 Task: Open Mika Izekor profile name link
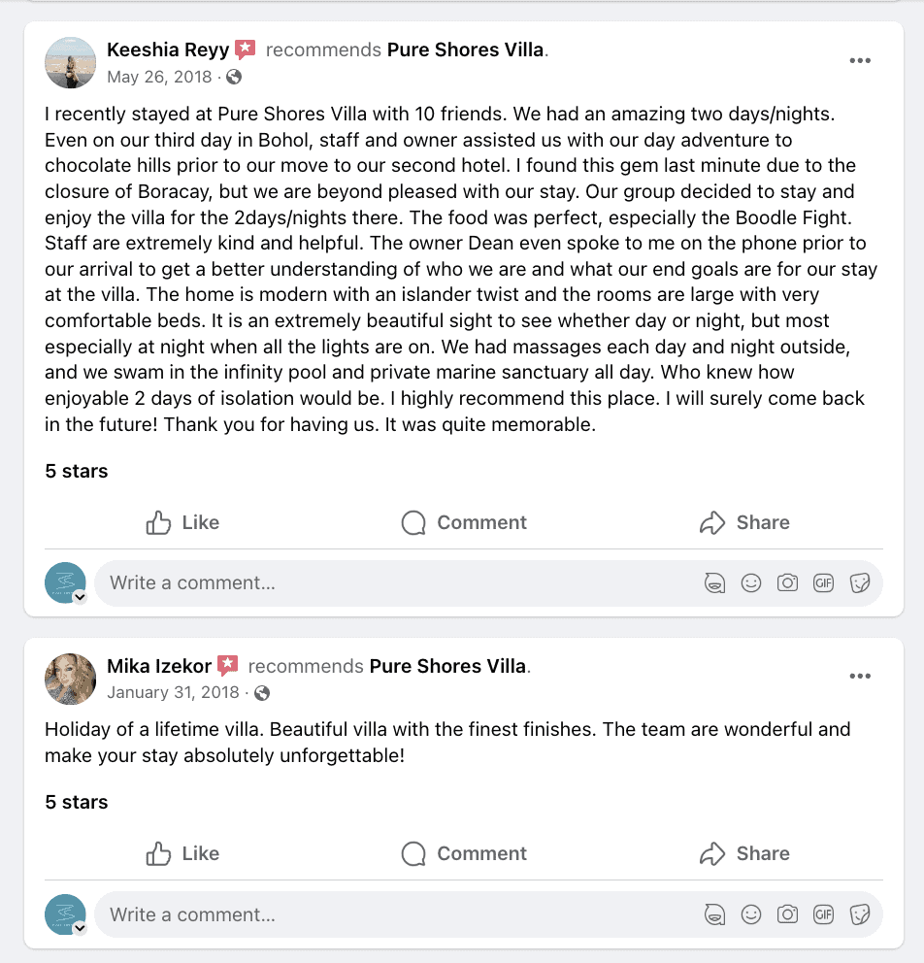coord(159,666)
